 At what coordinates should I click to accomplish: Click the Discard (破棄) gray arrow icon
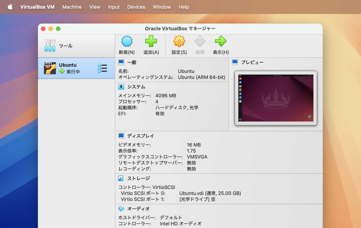(x=200, y=41)
